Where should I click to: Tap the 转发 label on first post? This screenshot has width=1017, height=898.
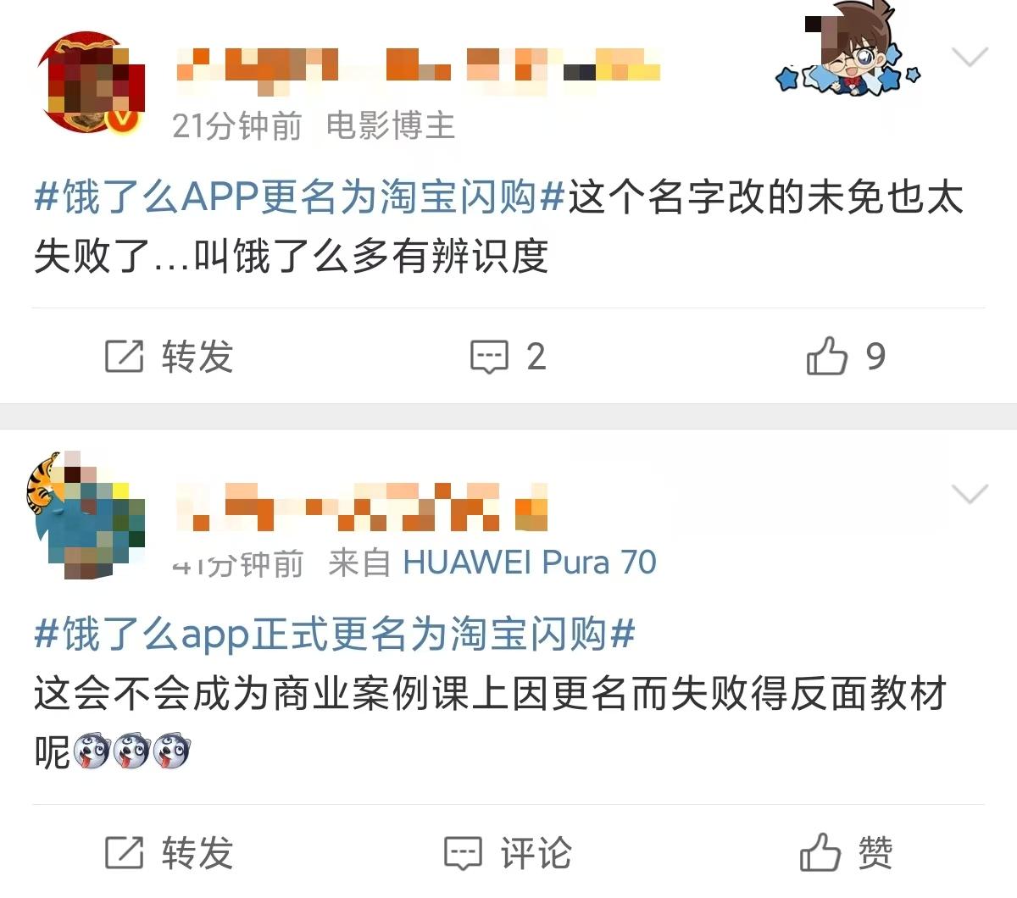197,357
